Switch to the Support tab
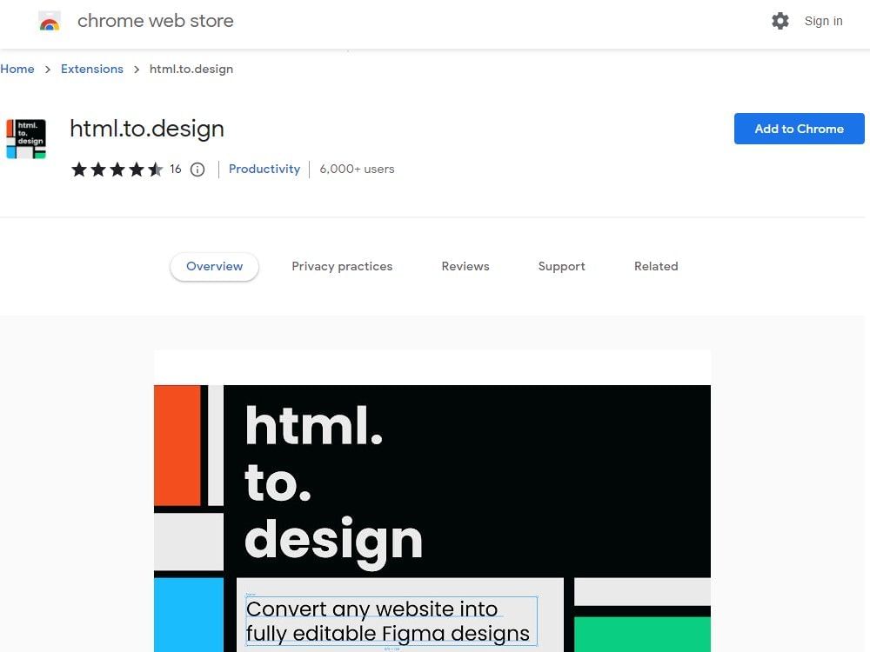 (561, 266)
